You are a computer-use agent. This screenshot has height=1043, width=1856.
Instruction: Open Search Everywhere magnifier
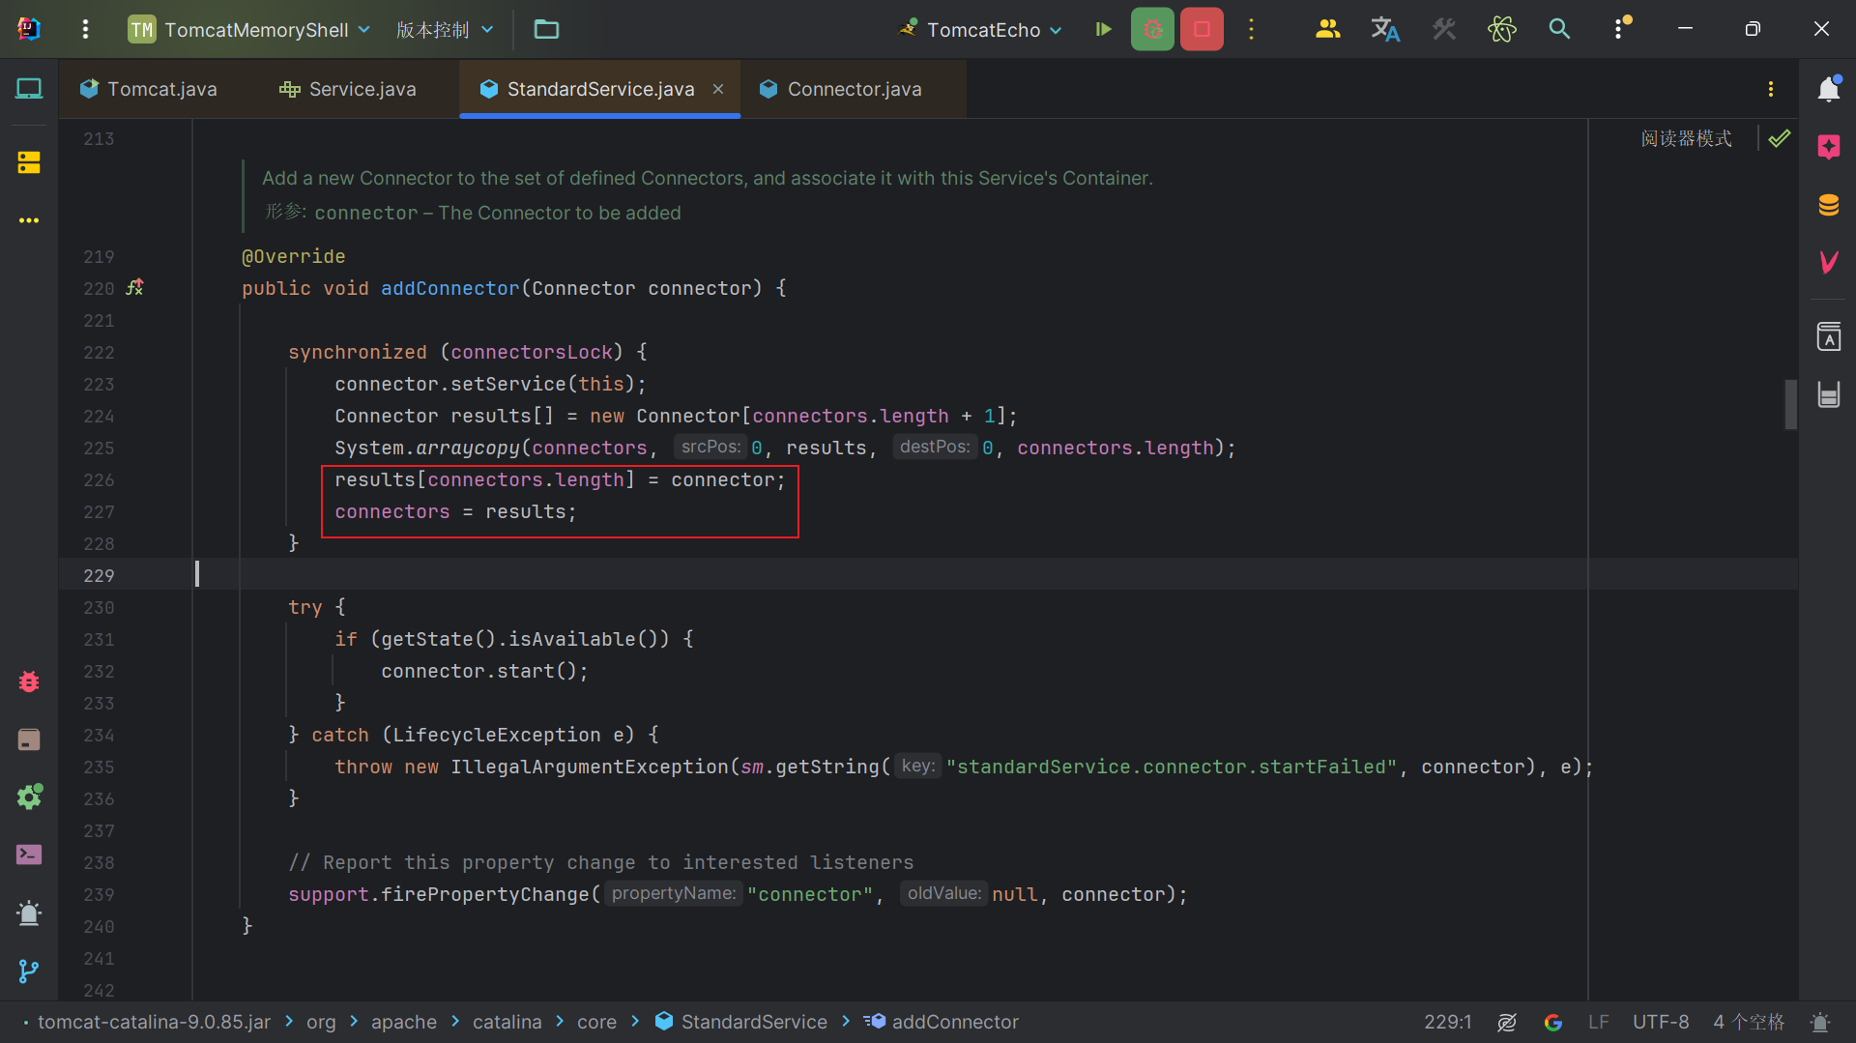pyautogui.click(x=1559, y=29)
